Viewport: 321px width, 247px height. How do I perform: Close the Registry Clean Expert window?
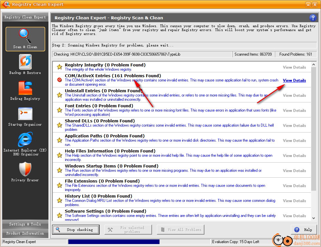(315, 4)
